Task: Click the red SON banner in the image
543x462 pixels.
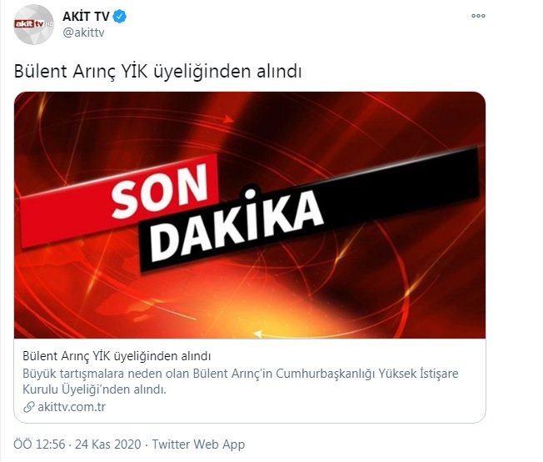Action: (x=119, y=201)
